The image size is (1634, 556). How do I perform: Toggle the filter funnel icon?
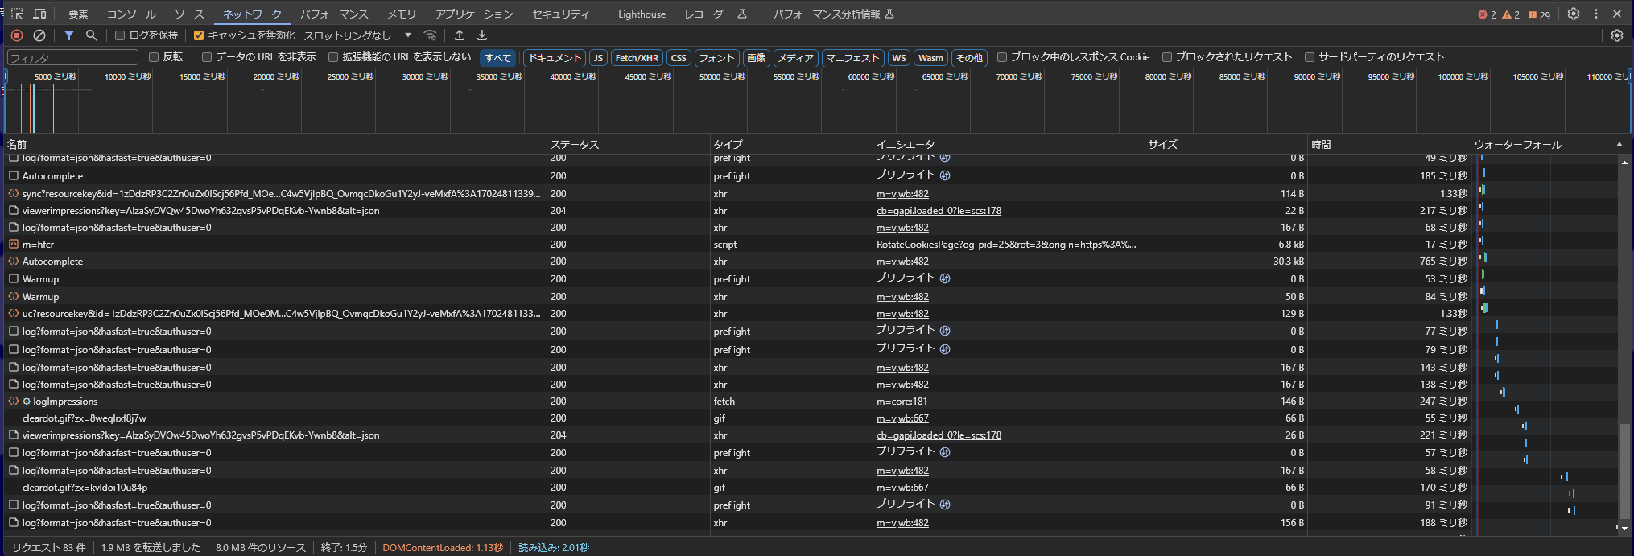coord(69,35)
